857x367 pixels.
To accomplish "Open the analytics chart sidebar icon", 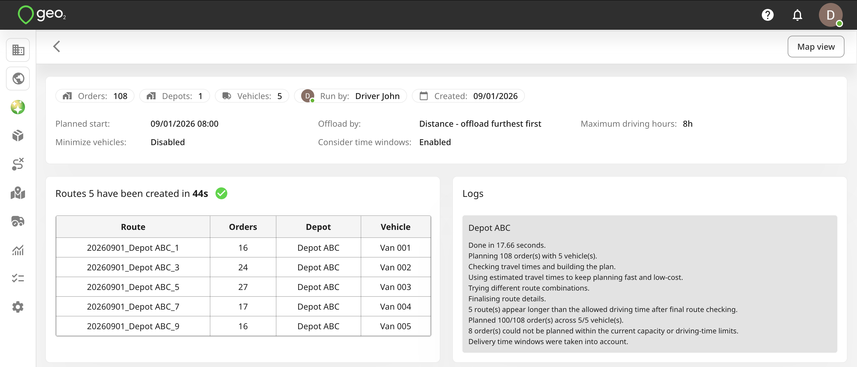I will click(x=18, y=250).
